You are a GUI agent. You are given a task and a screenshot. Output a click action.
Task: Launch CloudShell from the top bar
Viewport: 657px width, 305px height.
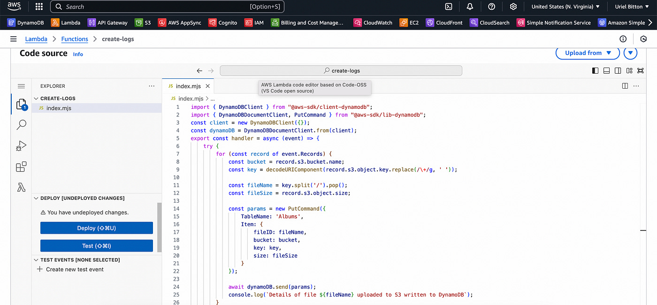click(x=449, y=7)
